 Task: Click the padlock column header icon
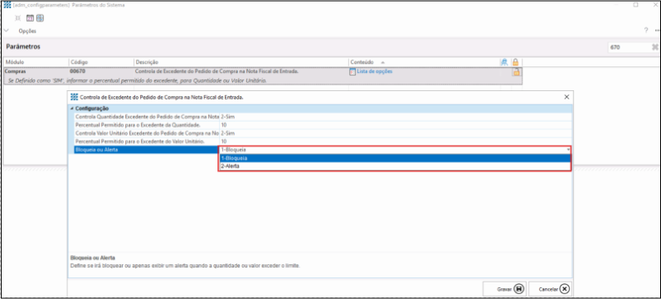pos(515,62)
